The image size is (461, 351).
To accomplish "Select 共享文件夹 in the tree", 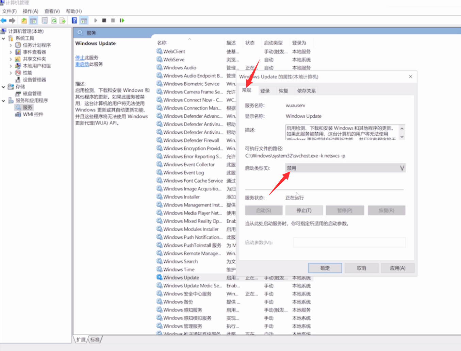I will 34,59.
